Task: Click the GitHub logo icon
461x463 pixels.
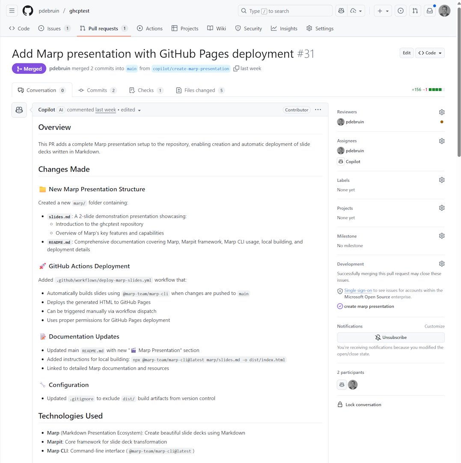Action: [x=27, y=11]
